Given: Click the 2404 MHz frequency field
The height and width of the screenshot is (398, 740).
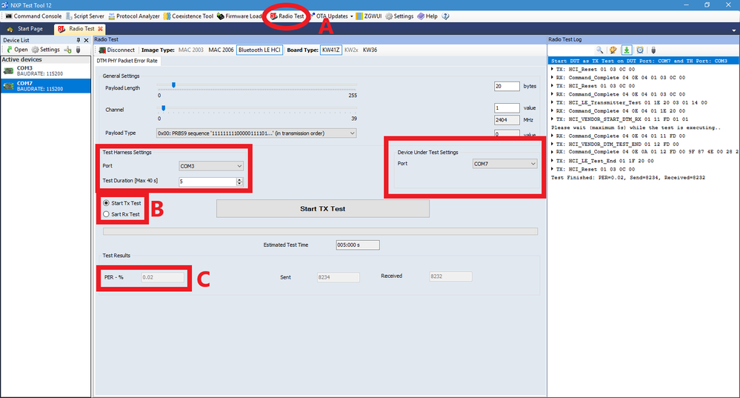Looking at the screenshot, I should (507, 120).
